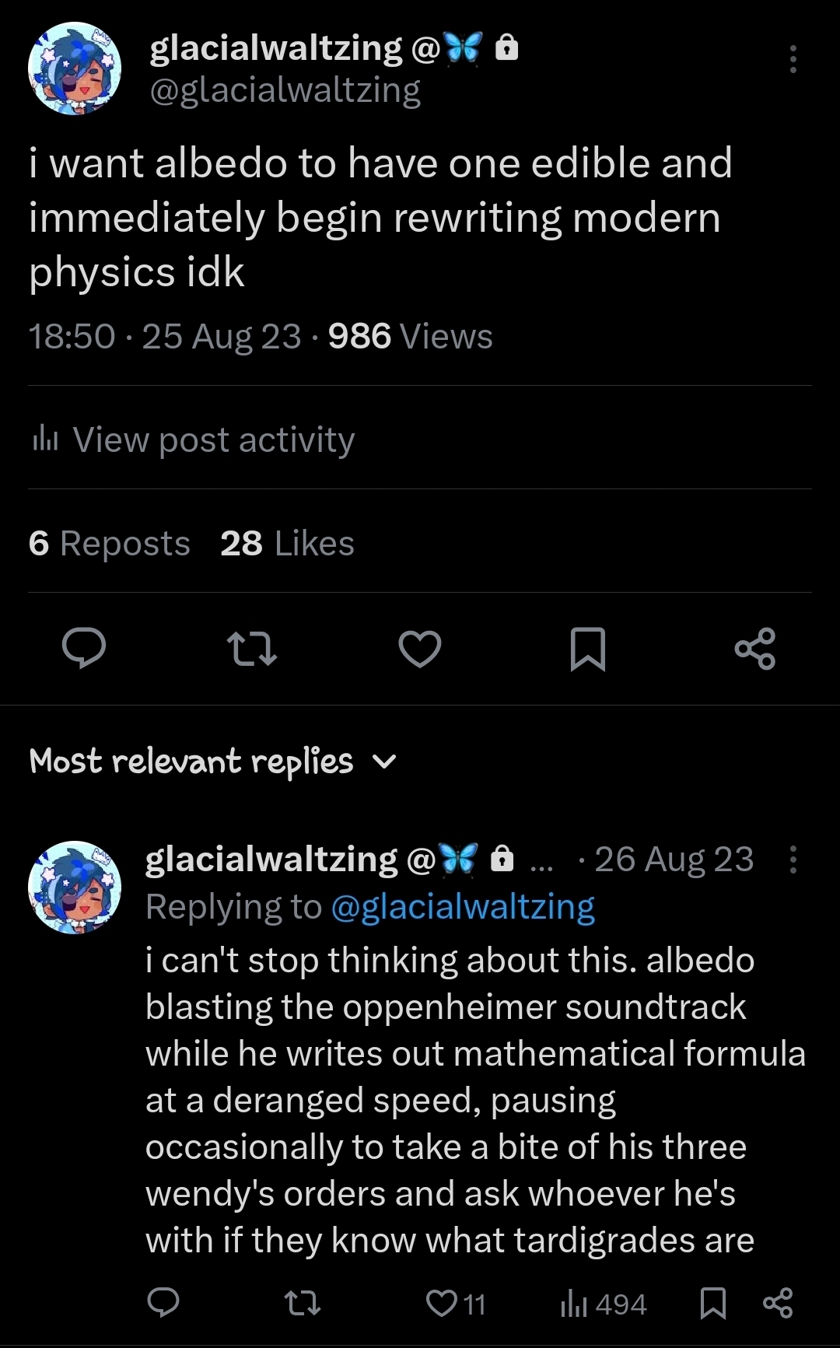Reply to the oppenheimer soundtrack reply
Viewport: 840px width, 1348px height.
163,1303
